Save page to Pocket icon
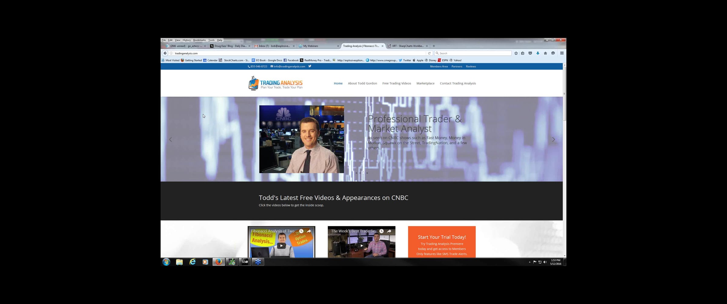The image size is (727, 304). 530,53
